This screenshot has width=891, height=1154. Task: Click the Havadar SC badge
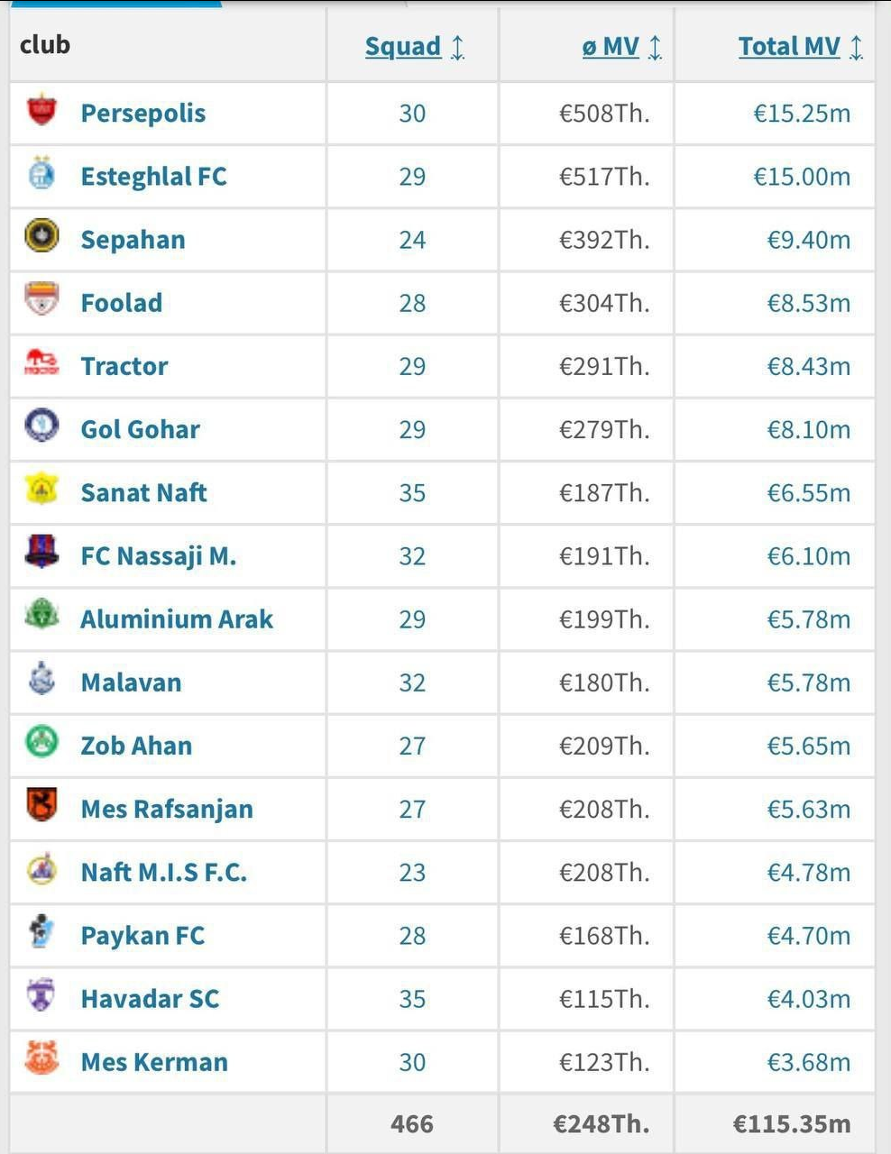click(40, 998)
